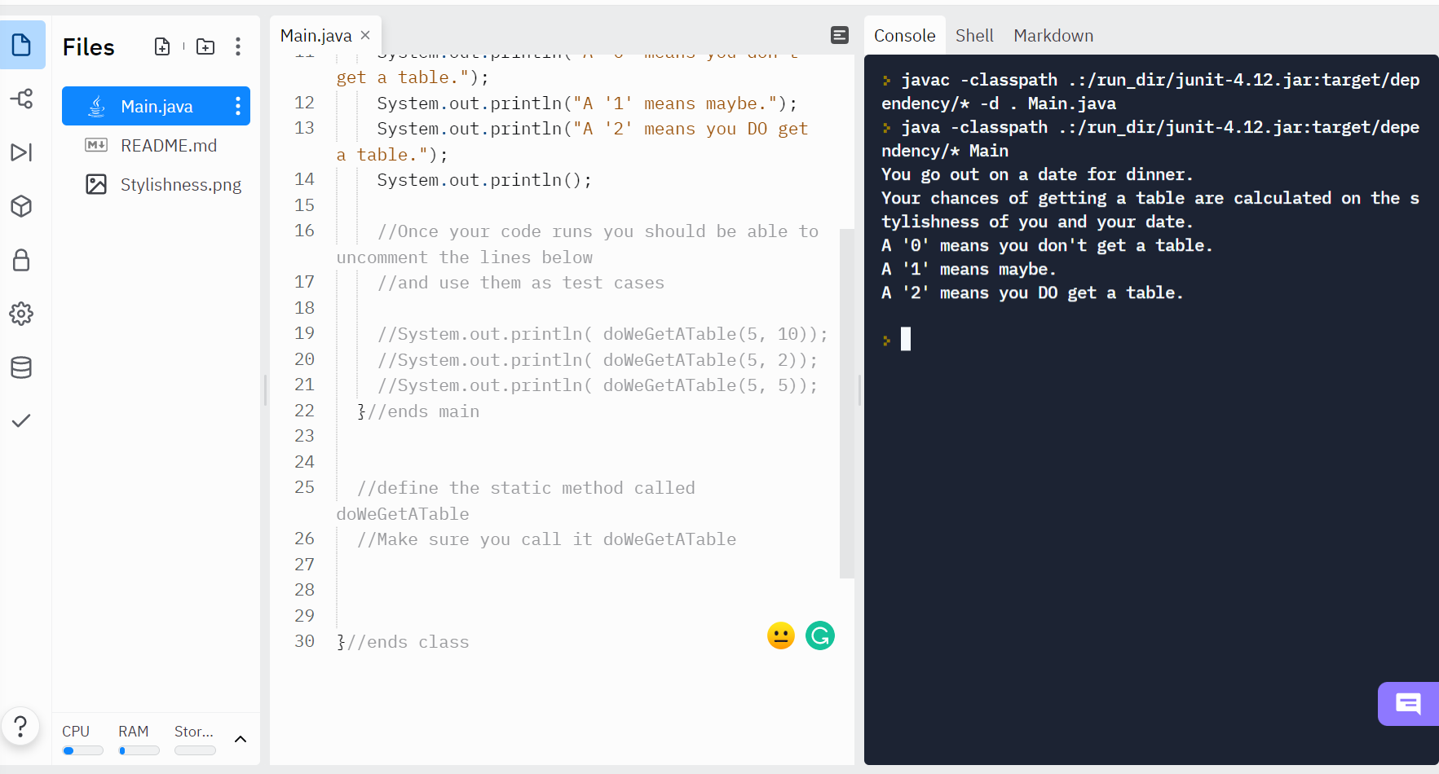Viewport: 1439px width, 774px height.
Task: Create a new folder with the add-folder icon
Action: [x=205, y=46]
